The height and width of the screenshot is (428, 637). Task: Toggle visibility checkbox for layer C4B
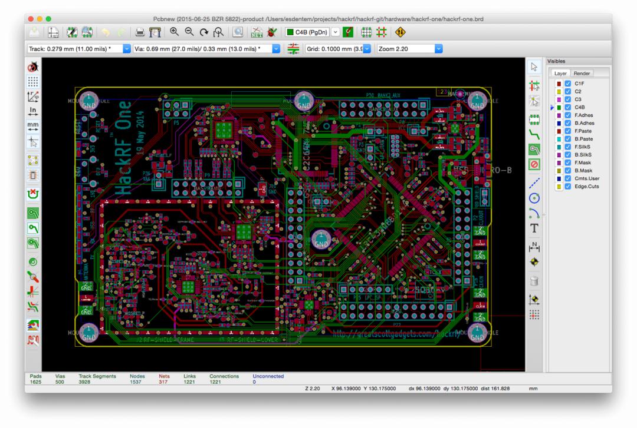[568, 107]
